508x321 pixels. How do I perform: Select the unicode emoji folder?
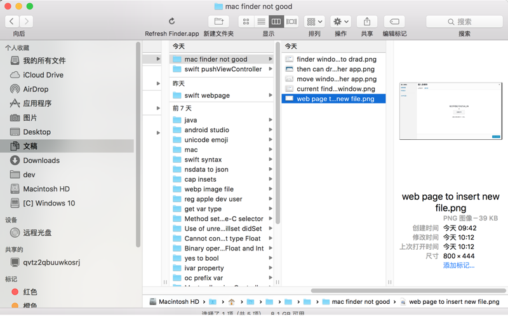click(x=222, y=140)
